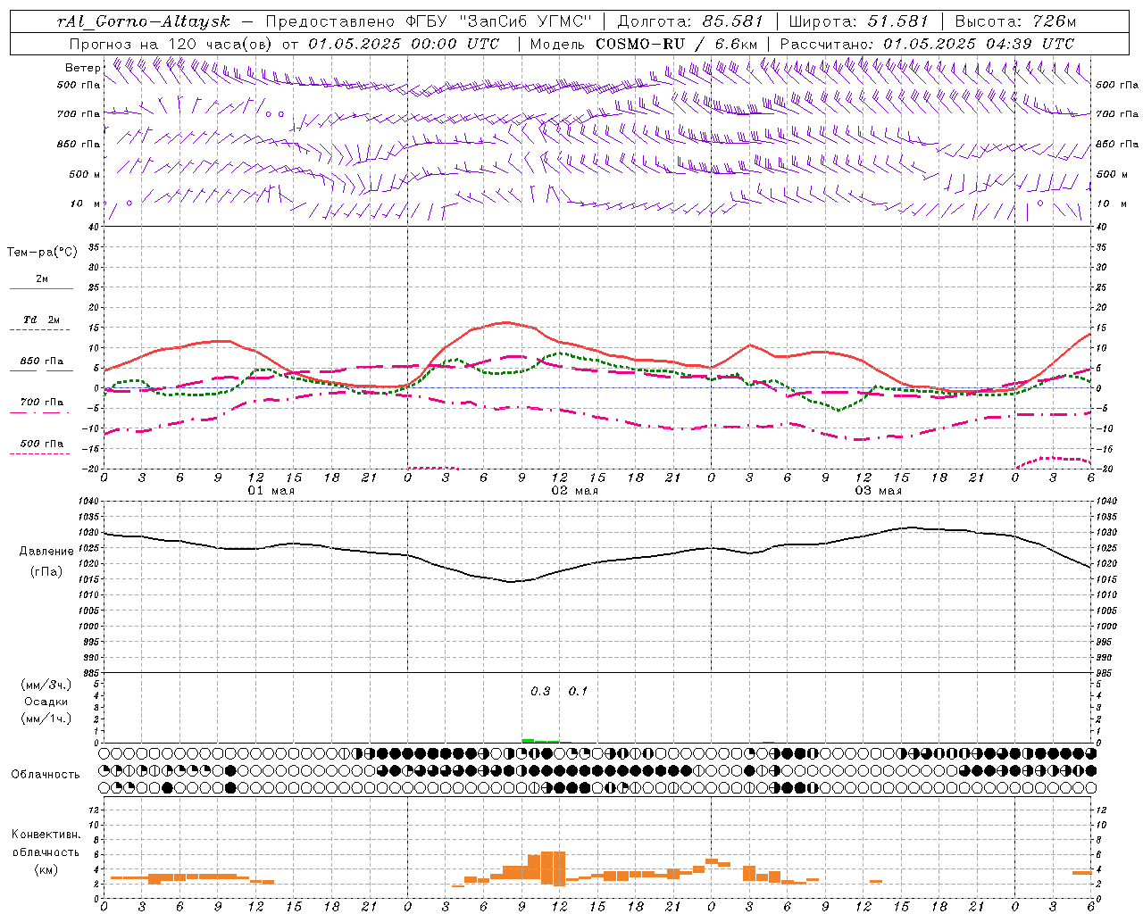This screenshot has height=914, width=1143.
Task: Click the 01 мая date label
Action: 271,491
